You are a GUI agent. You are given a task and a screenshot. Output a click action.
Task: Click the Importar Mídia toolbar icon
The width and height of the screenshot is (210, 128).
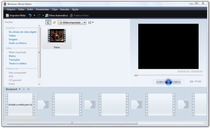pos(7,16)
